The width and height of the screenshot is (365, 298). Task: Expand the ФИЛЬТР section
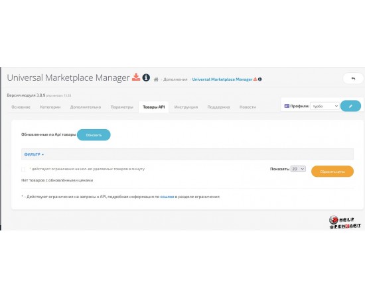click(x=34, y=154)
